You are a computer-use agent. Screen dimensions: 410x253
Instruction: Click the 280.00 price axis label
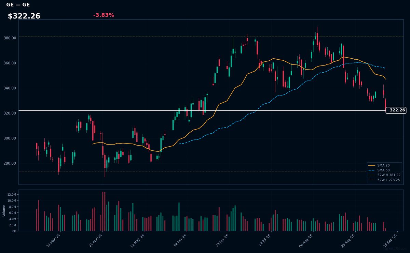[11, 163]
